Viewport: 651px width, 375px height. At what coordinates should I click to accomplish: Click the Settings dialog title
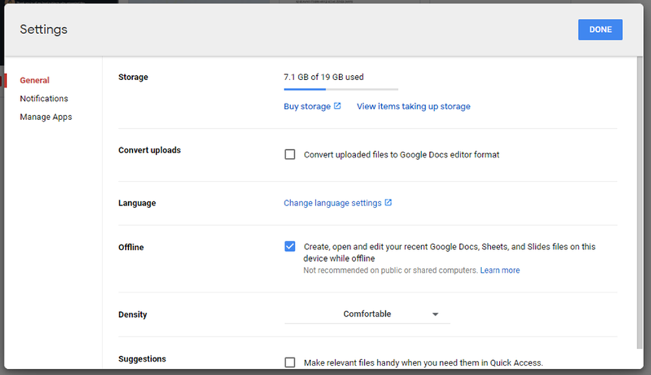(x=43, y=29)
